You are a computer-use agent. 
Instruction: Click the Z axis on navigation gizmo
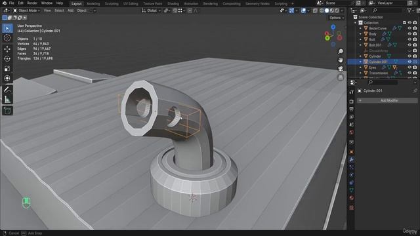pyautogui.click(x=333, y=28)
